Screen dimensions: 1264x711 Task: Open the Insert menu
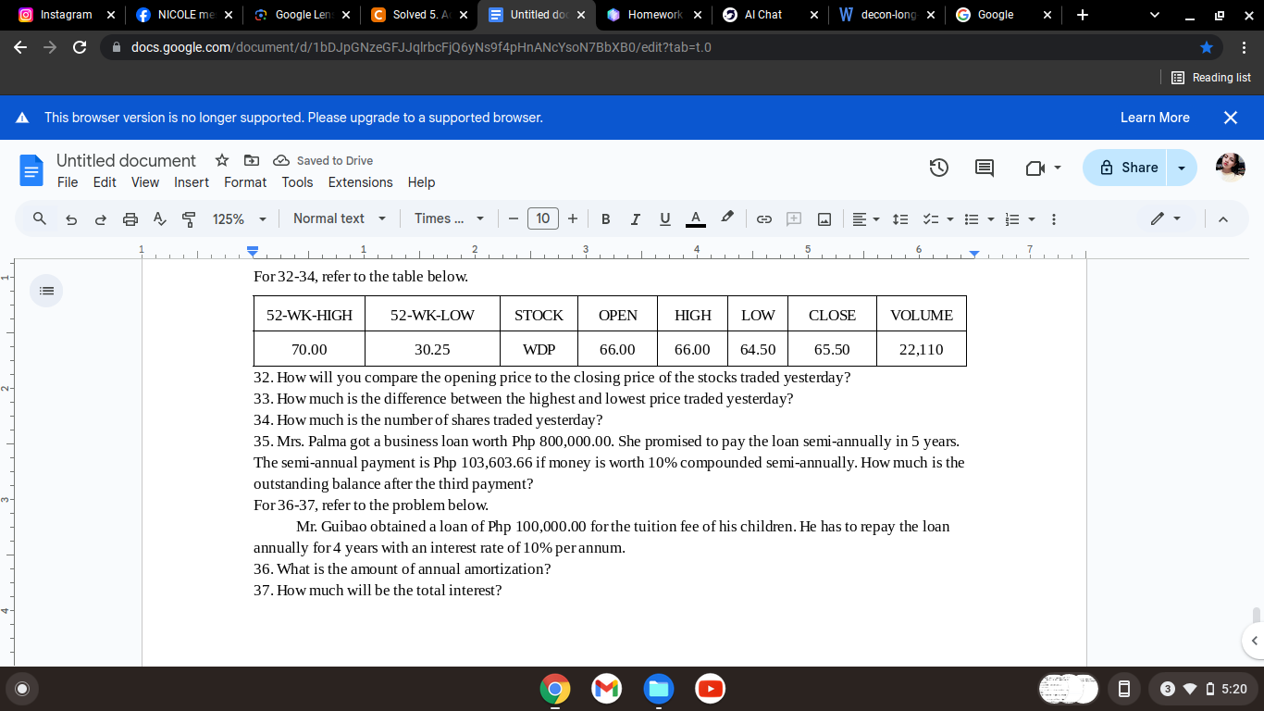pyautogui.click(x=192, y=182)
